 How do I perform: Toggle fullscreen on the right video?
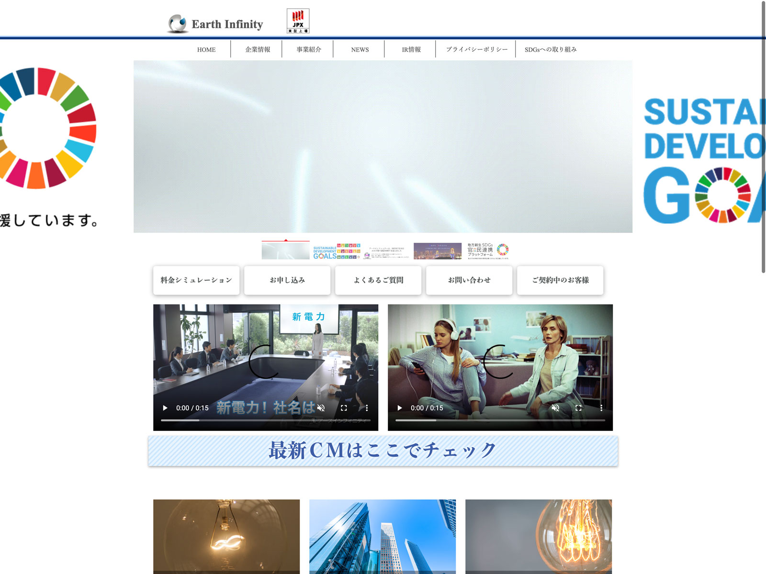(578, 408)
